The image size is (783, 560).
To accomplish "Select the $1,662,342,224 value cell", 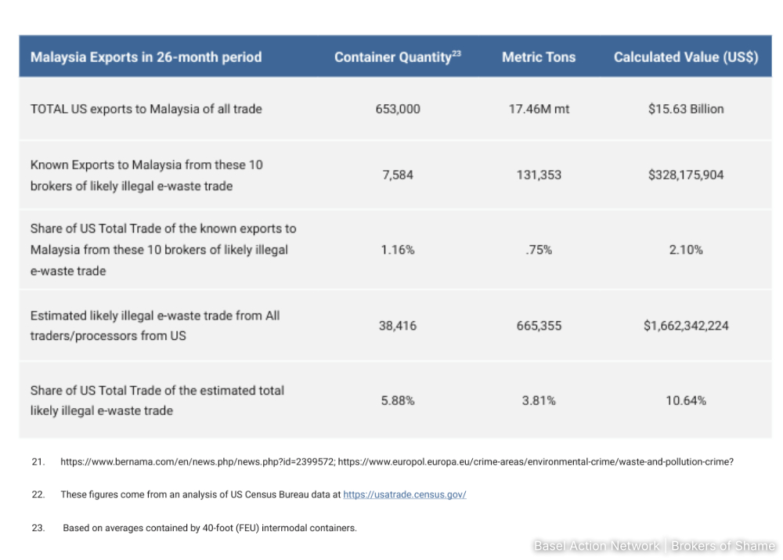I will coord(686,325).
